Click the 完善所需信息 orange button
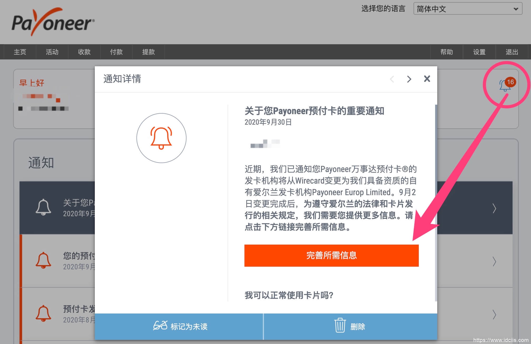531x344 pixels. [331, 255]
